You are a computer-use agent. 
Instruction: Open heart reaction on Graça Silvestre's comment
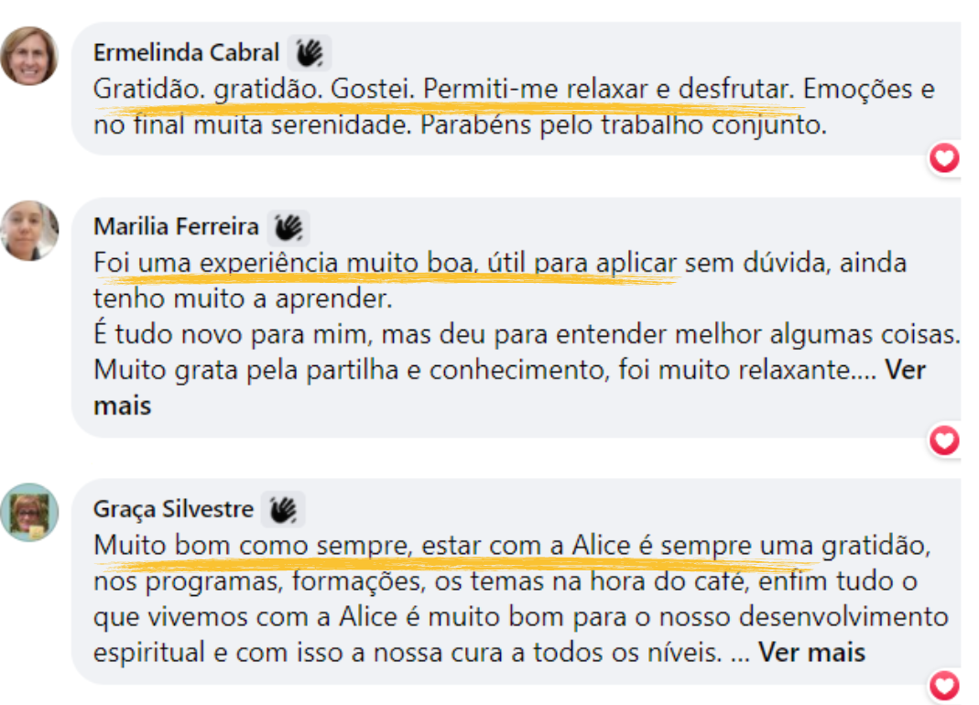pyautogui.click(x=944, y=686)
